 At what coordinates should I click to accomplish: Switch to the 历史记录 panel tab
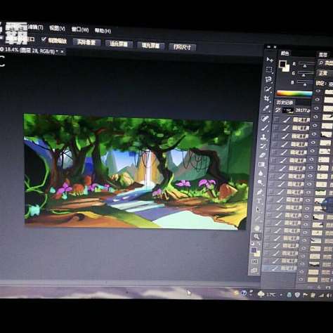pos(285,103)
